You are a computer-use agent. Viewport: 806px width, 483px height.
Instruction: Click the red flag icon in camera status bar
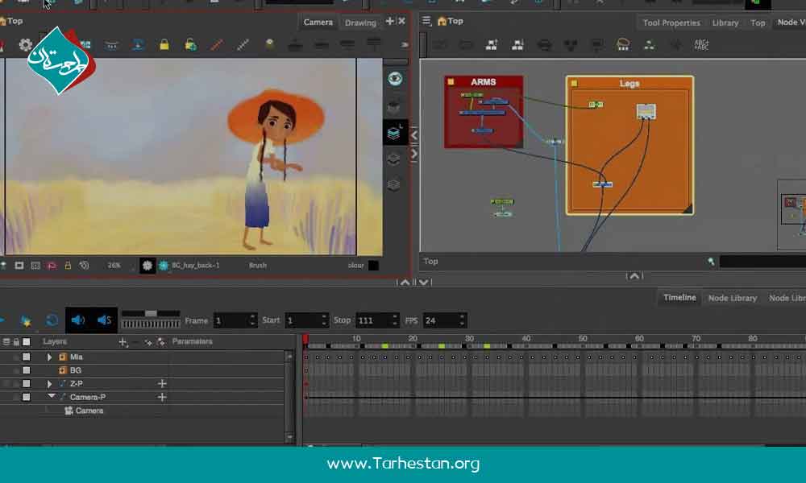(52, 266)
